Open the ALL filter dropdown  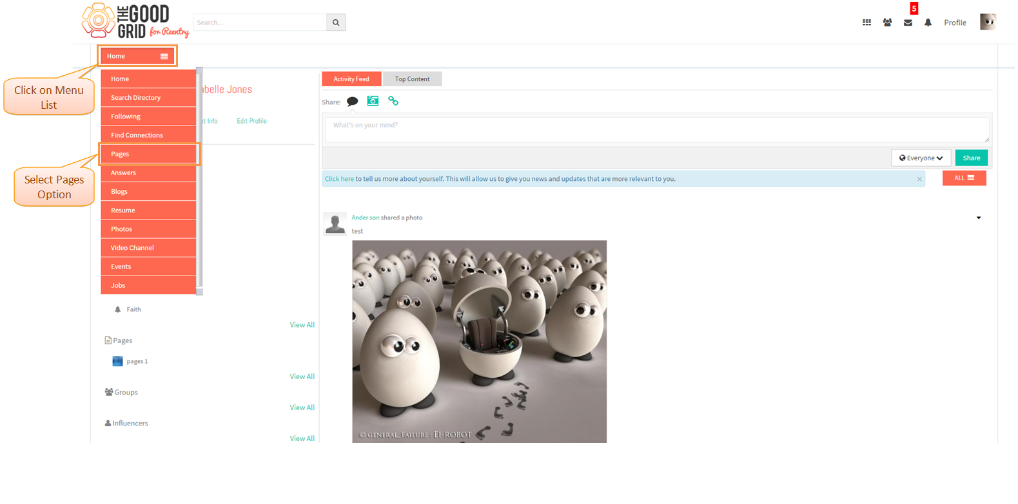click(x=964, y=178)
